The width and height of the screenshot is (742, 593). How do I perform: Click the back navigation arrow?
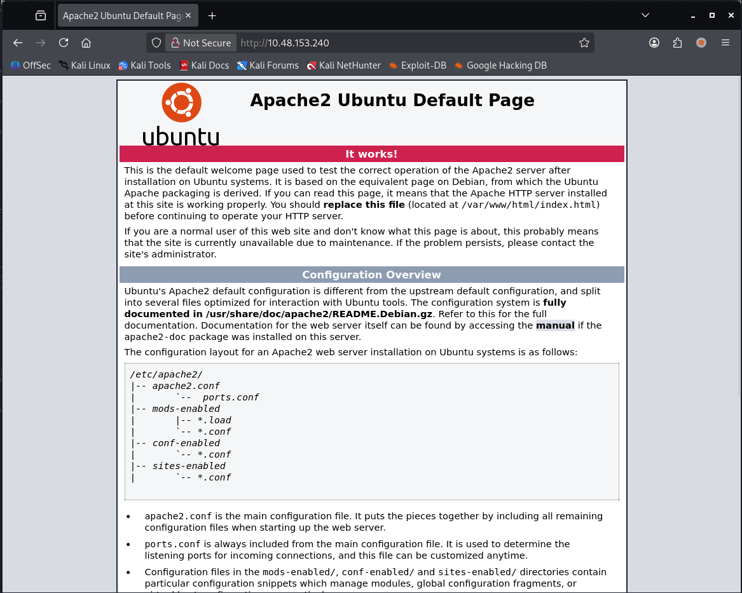pyautogui.click(x=18, y=43)
